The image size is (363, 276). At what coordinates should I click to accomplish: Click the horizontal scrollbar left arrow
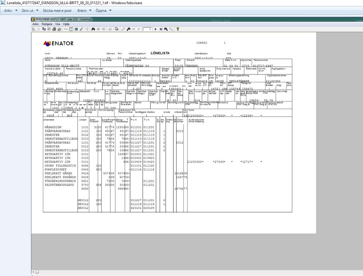[x=33, y=272]
